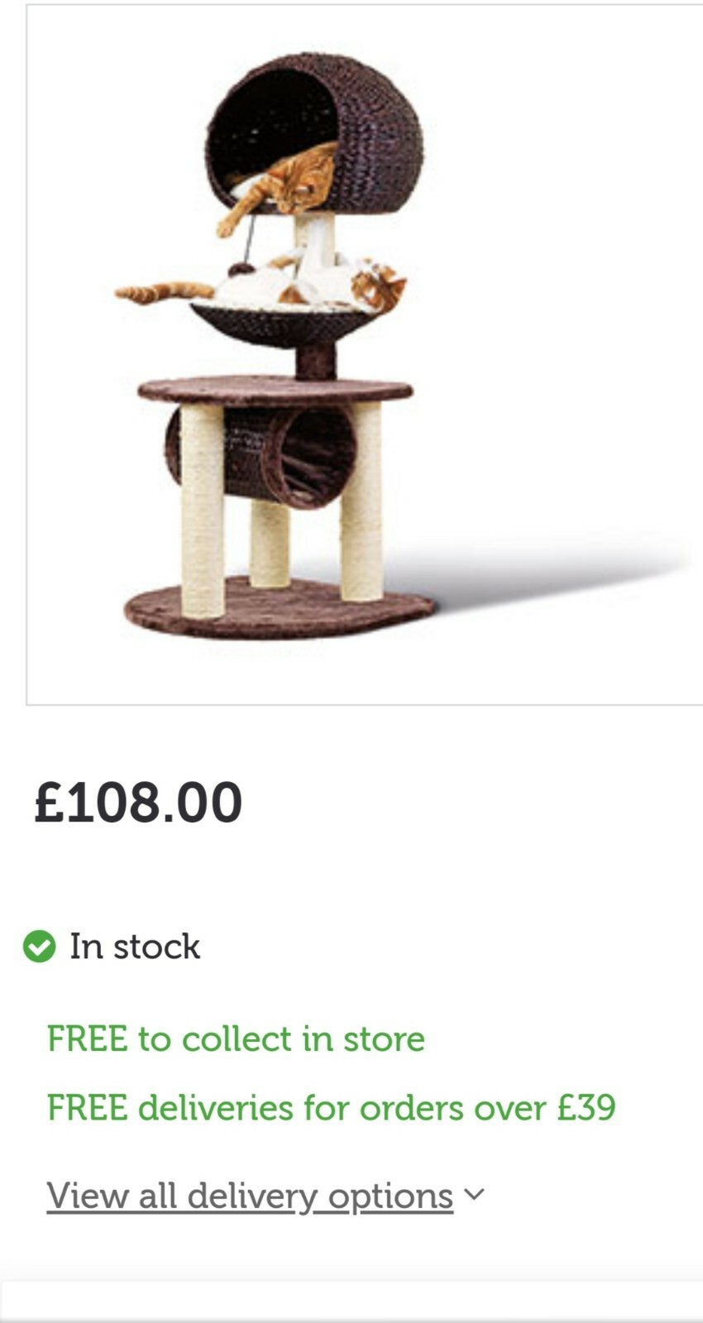The height and width of the screenshot is (1323, 703).
Task: Click the green In stock checkmark icon
Action: (x=39, y=947)
